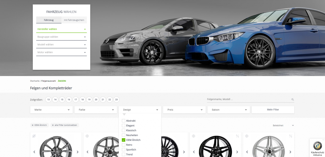The width and height of the screenshot is (325, 157).
Task: Select inch size 16
Action: tap(69, 100)
